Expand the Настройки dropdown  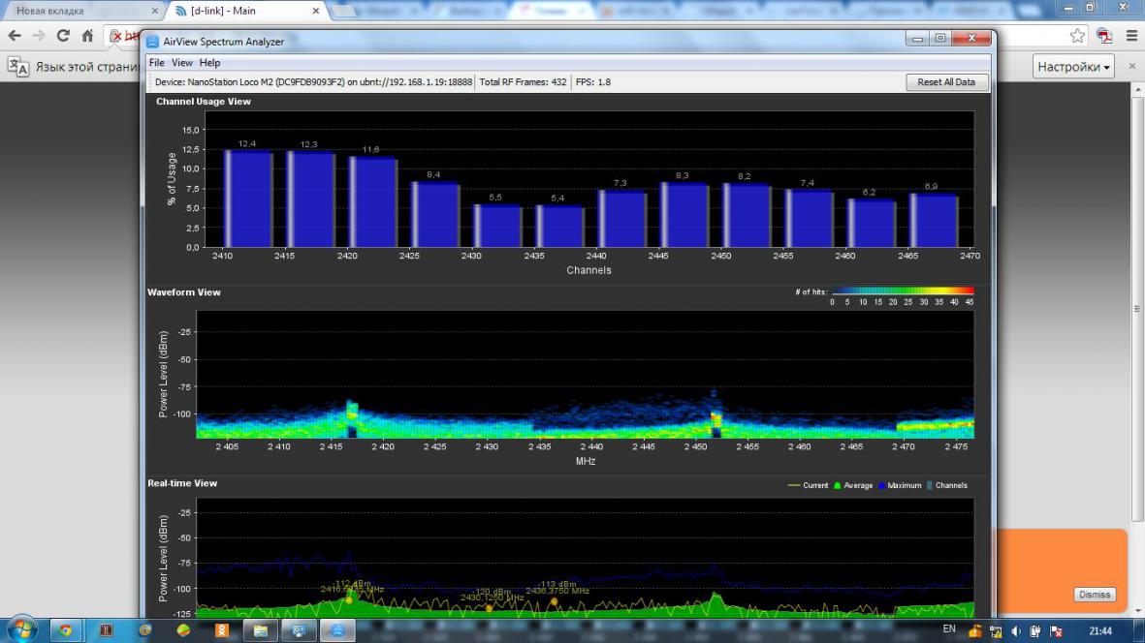(1074, 67)
